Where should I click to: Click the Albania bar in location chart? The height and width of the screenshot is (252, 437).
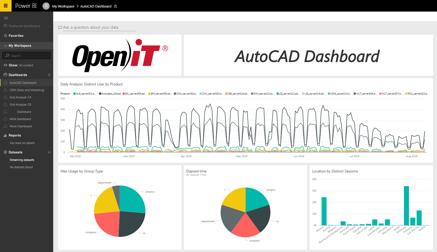tap(324, 211)
